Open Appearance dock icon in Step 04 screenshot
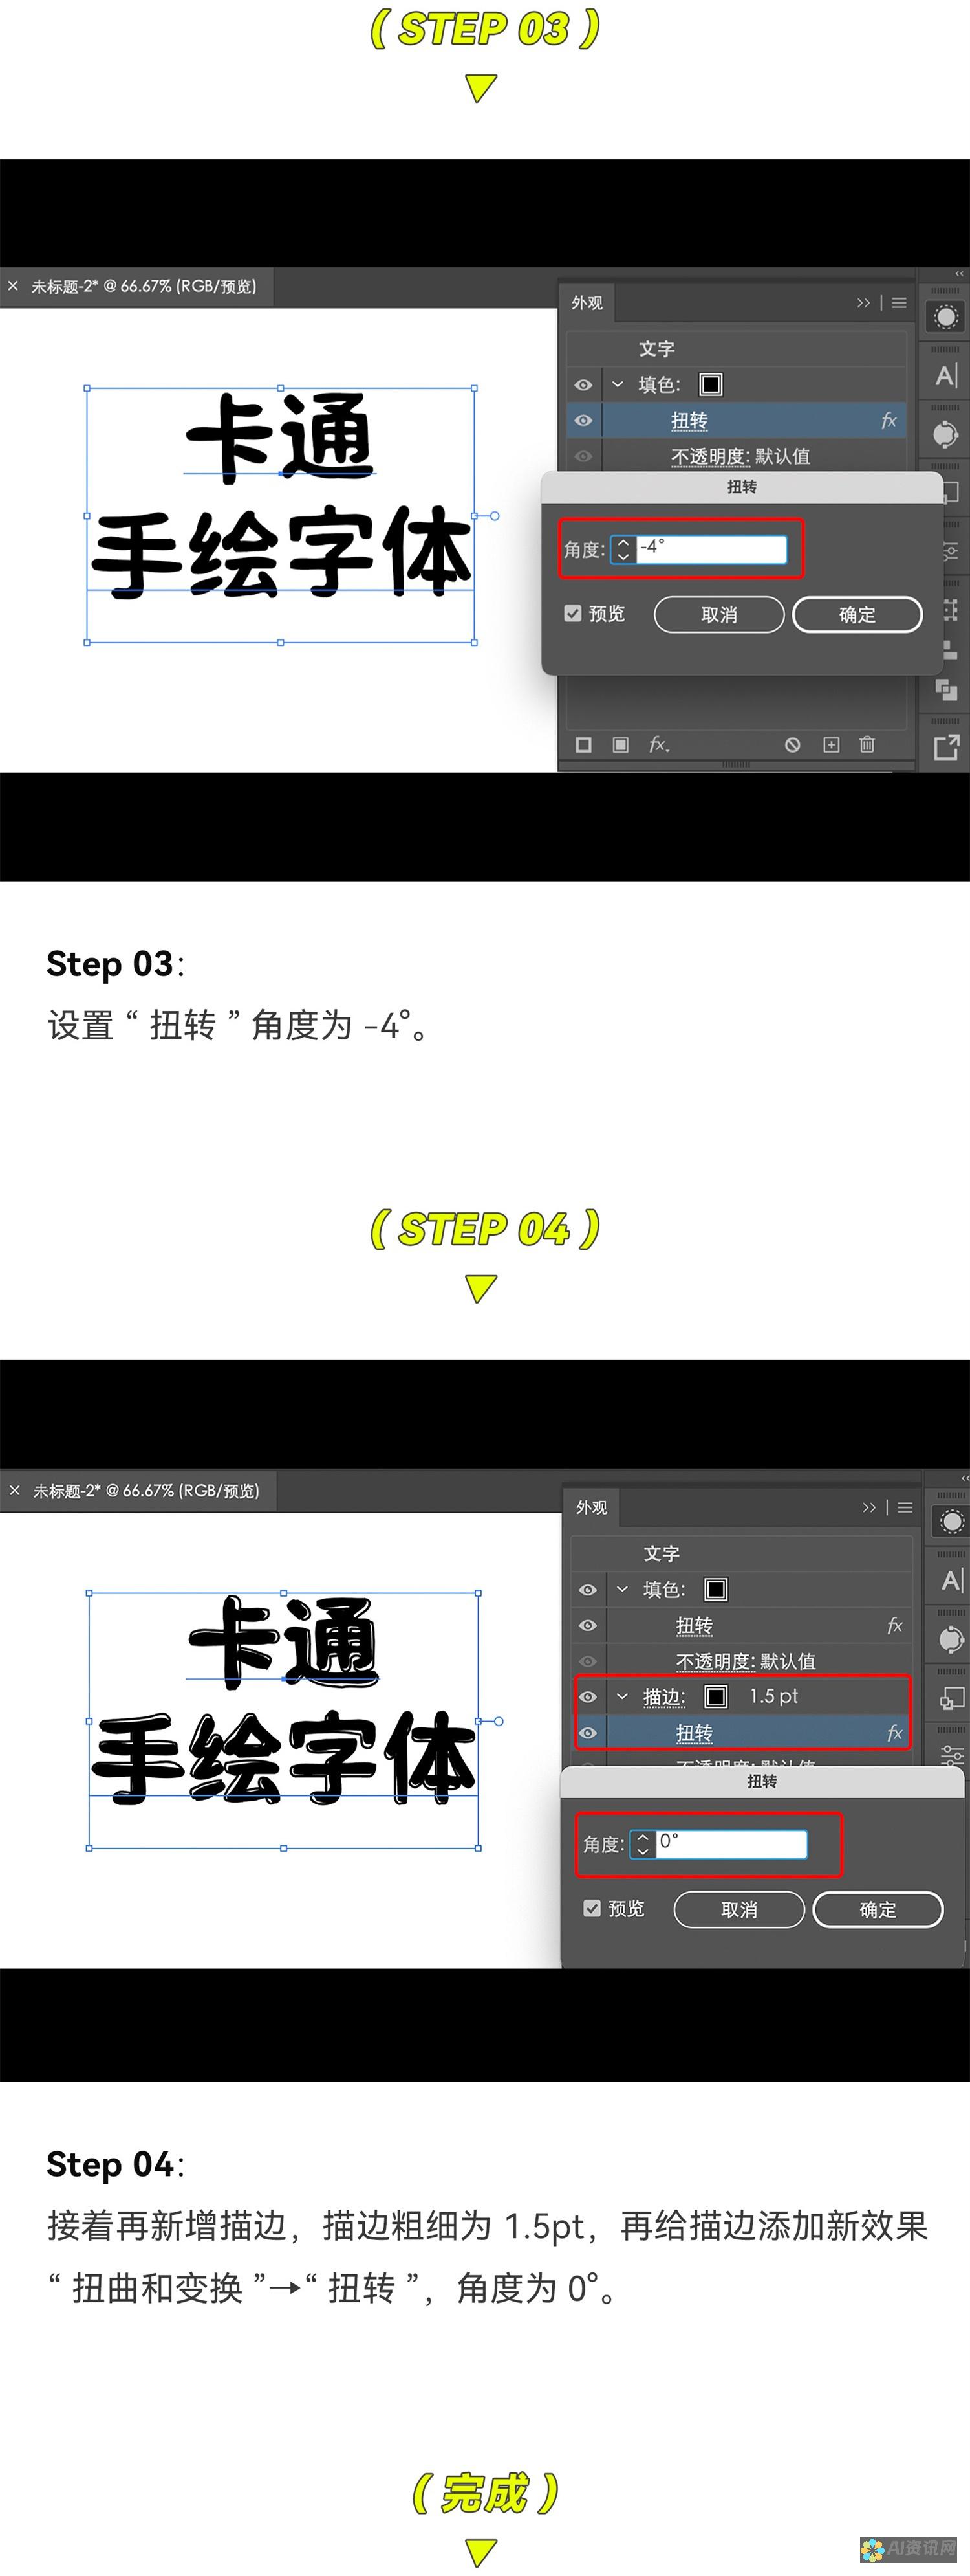 tap(951, 1522)
